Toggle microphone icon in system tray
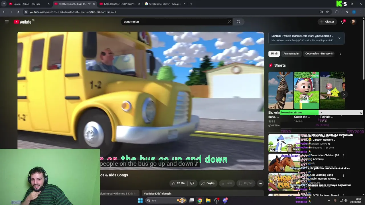Viewport: 365px width, 205px height. pyautogui.click(x=335, y=200)
